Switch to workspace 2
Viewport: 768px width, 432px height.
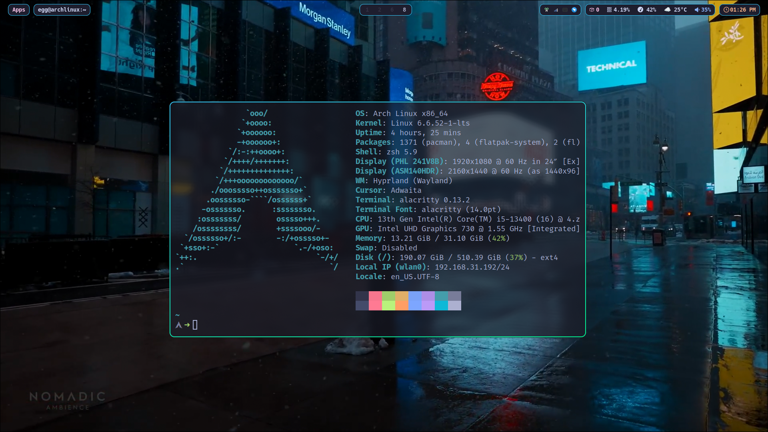pos(380,10)
